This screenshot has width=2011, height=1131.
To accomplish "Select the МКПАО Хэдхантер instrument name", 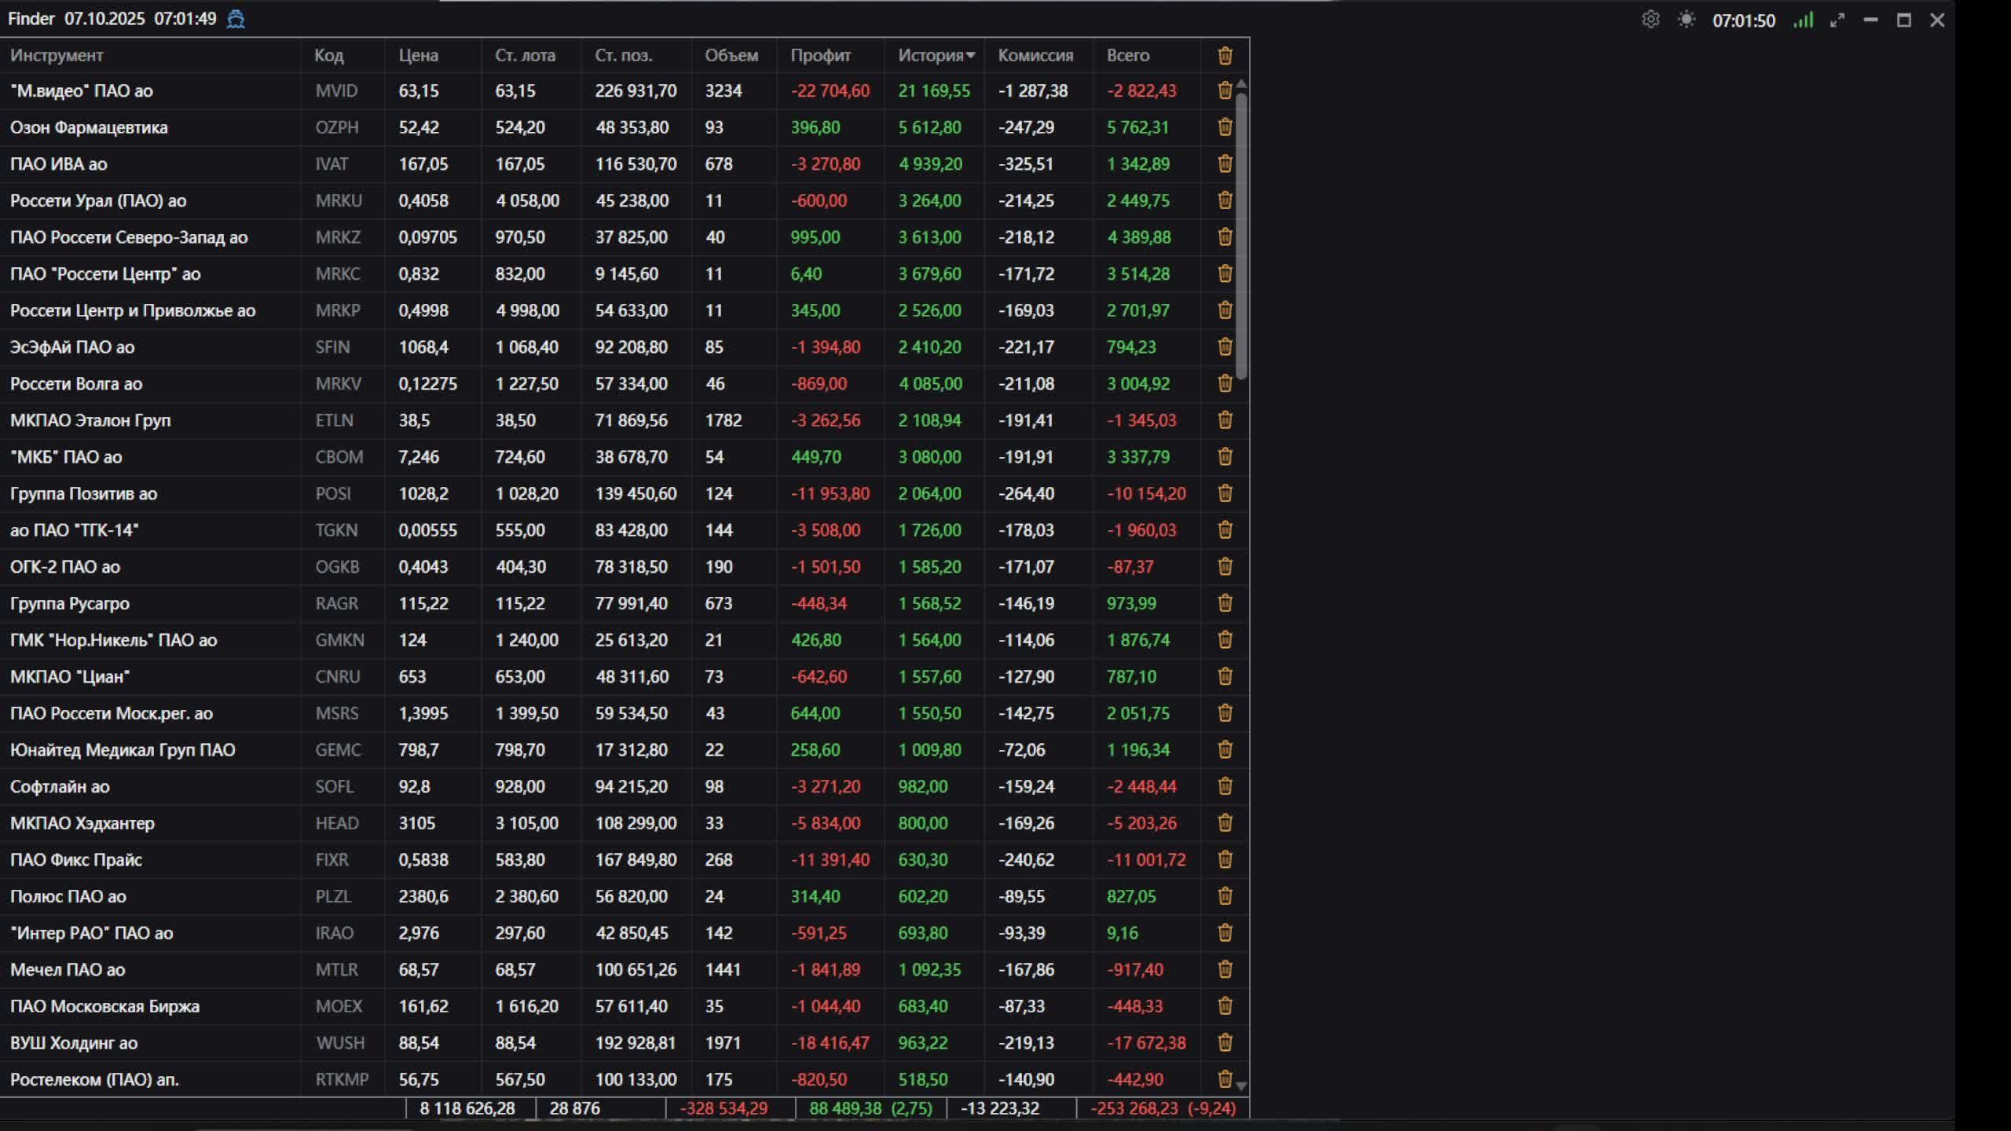I will (x=82, y=824).
